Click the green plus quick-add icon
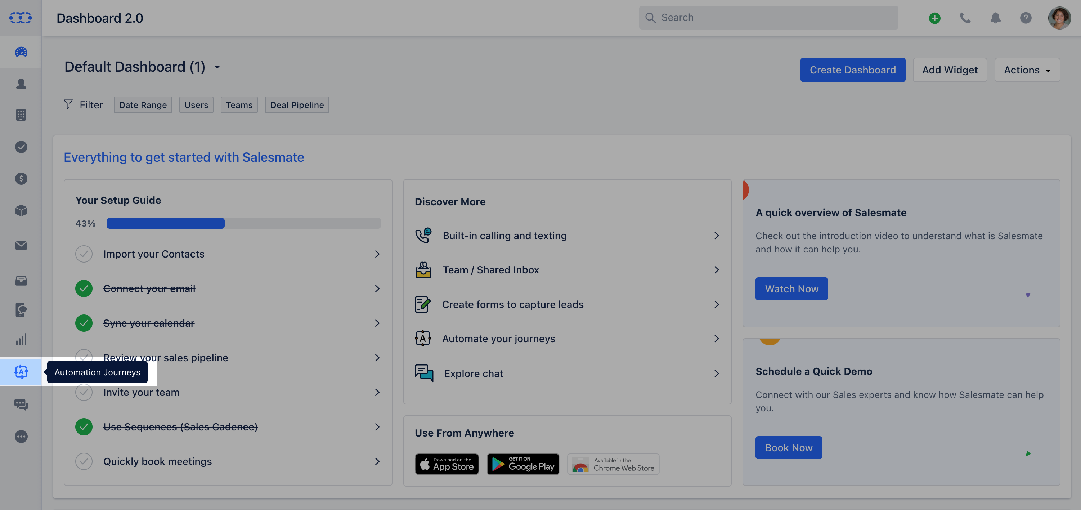Image resolution: width=1081 pixels, height=510 pixels. 934,18
